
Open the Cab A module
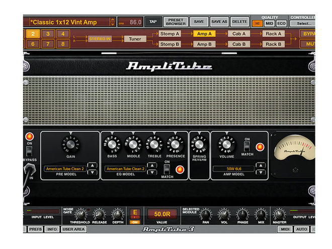[239, 34]
